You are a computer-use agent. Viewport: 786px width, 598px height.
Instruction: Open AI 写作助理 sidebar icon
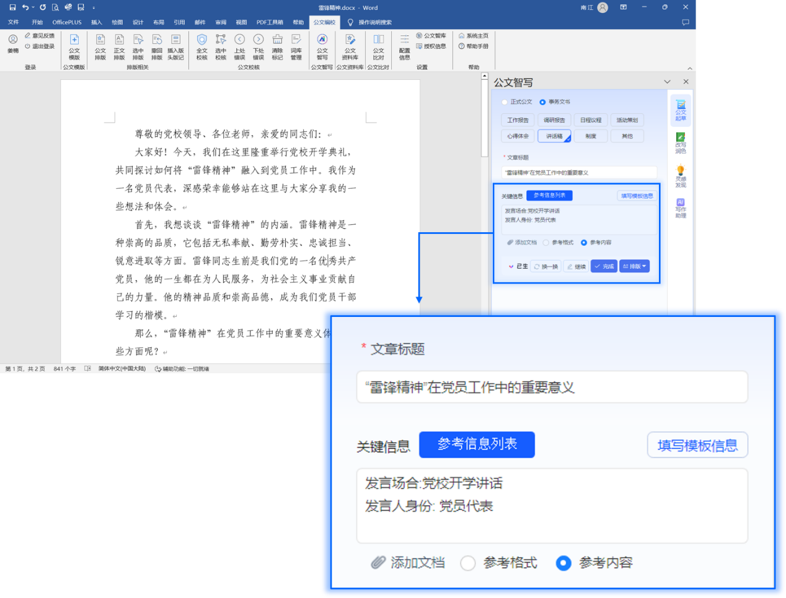tap(681, 209)
